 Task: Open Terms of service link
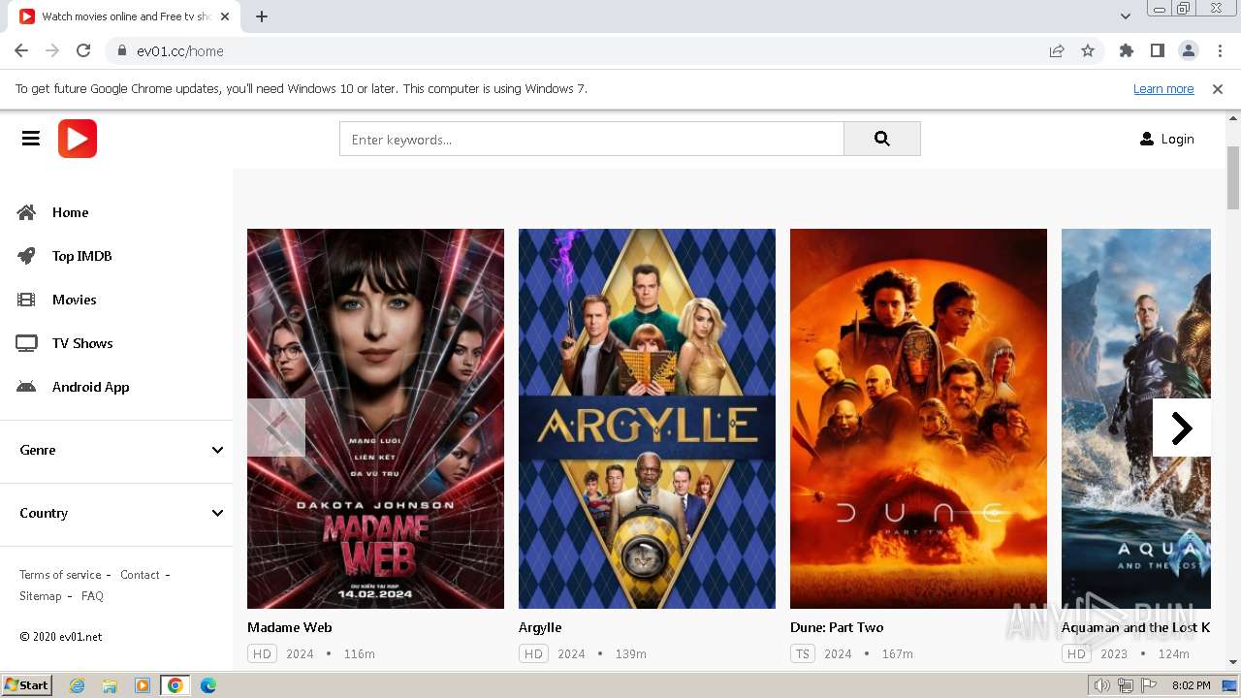coord(60,575)
